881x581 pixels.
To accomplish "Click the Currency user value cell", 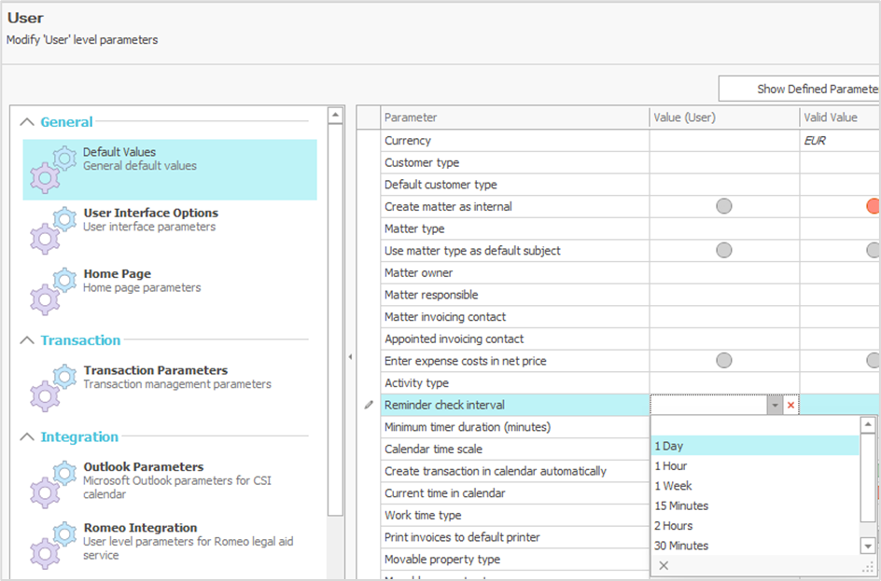I will coord(724,141).
